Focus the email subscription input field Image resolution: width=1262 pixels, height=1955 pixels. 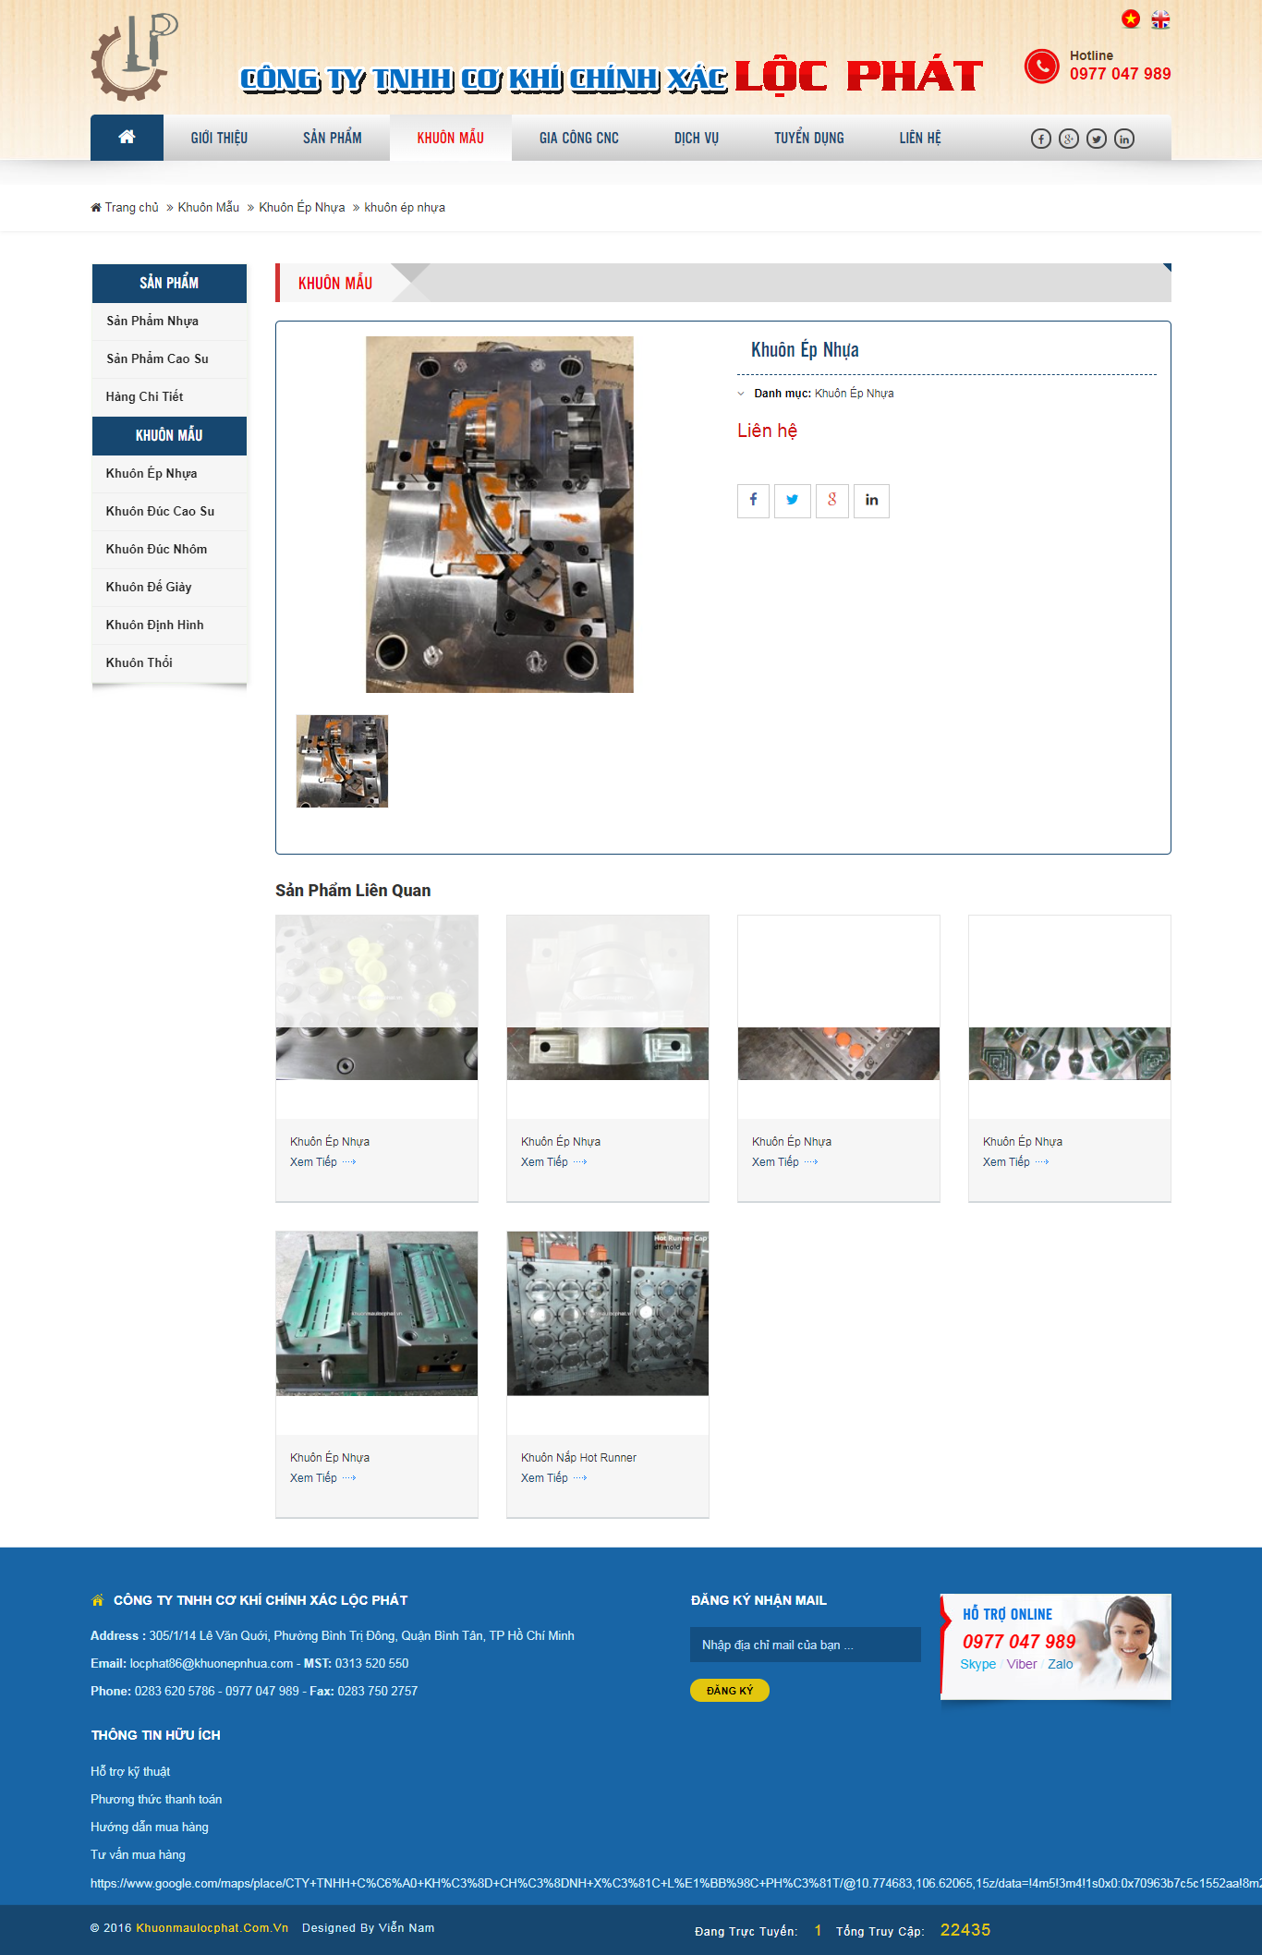pyautogui.click(x=806, y=1645)
